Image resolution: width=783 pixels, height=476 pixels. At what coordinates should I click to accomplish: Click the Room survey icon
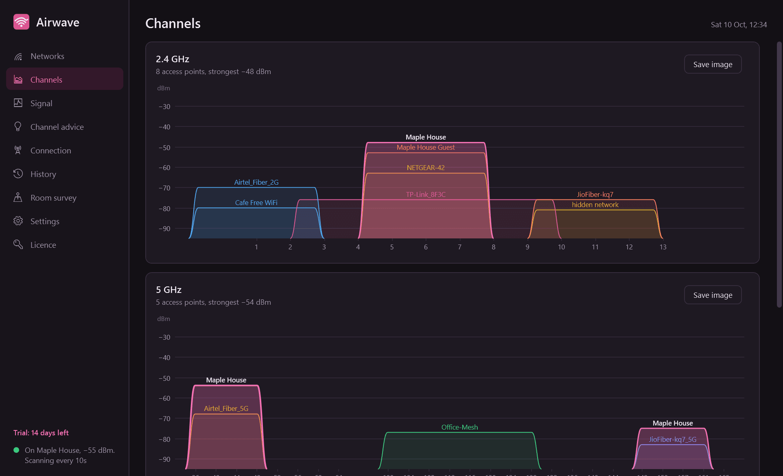tap(18, 197)
